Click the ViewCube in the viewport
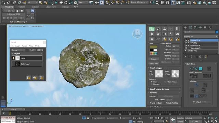 click(x=137, y=33)
